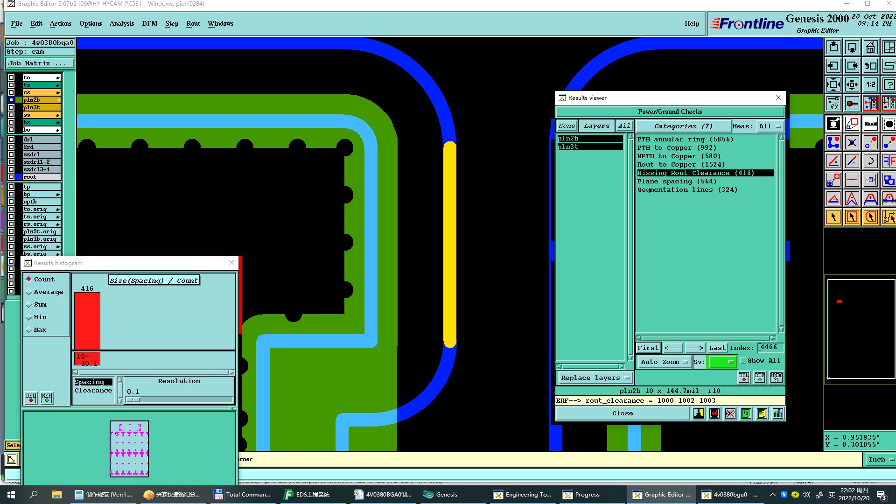The width and height of the screenshot is (896, 504).
Task: Open the Analysis menu
Action: (121, 24)
